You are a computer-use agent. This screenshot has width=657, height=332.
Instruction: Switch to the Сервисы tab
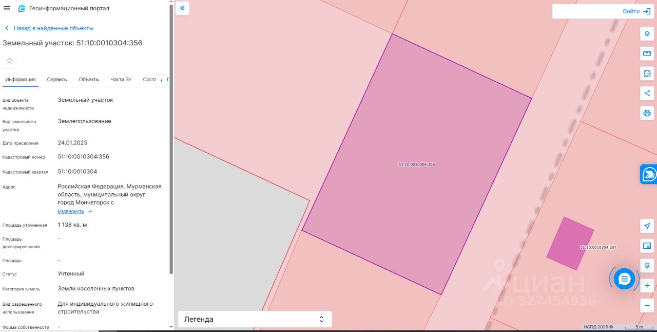pyautogui.click(x=57, y=80)
